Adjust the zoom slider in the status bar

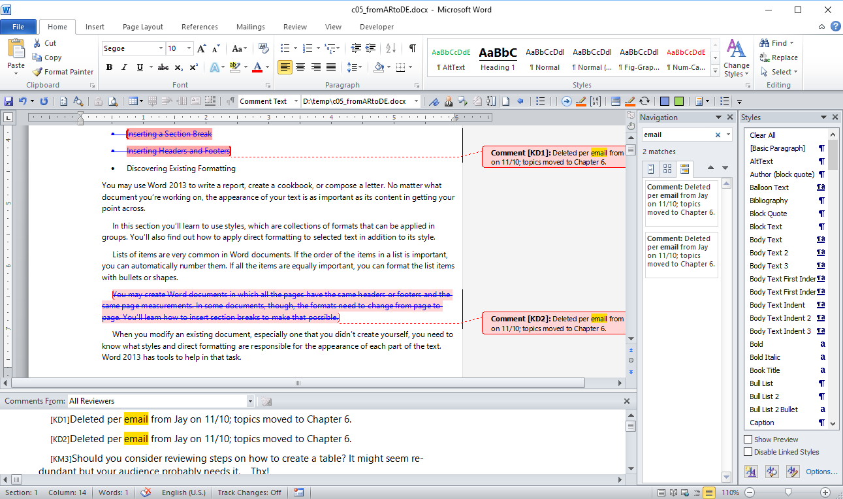pyautogui.click(x=788, y=492)
